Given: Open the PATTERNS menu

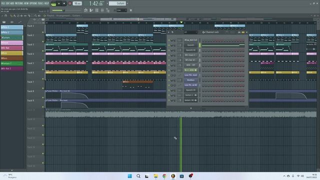Looking at the screenshot, I should click(x=19, y=3).
